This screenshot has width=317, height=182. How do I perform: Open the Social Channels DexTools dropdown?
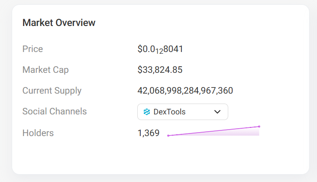point(183,112)
